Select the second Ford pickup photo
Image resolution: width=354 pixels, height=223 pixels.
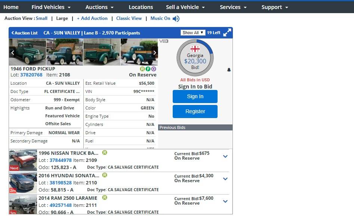(x=65, y=52)
